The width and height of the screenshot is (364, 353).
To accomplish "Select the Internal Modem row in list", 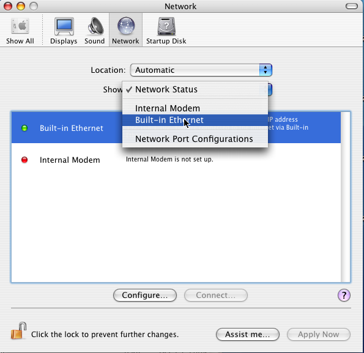I will coord(176,160).
